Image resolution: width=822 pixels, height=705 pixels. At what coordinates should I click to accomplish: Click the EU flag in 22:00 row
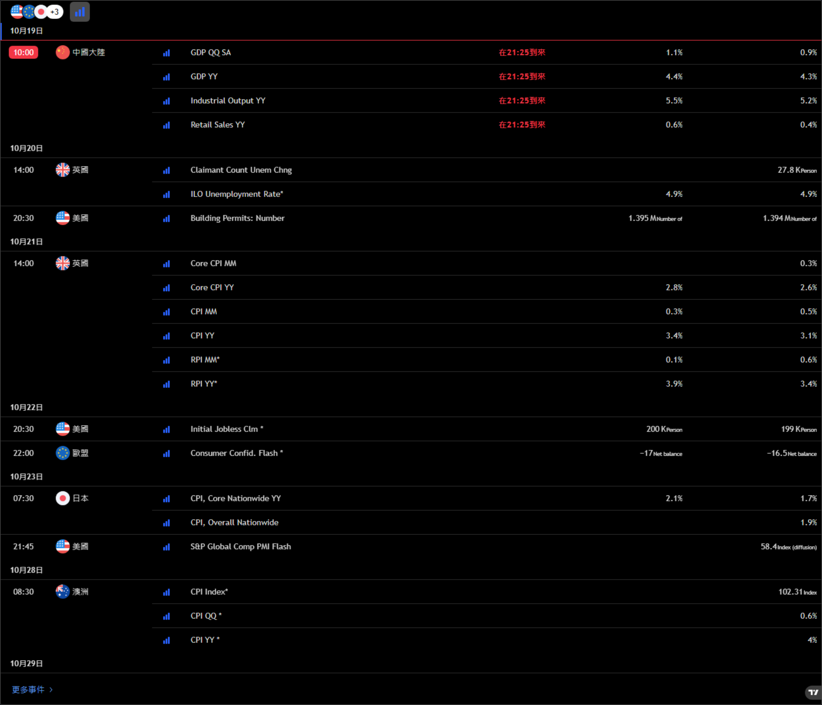[x=63, y=453]
